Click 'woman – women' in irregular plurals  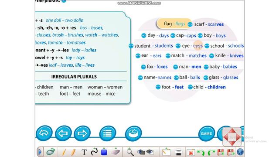pos(105,87)
